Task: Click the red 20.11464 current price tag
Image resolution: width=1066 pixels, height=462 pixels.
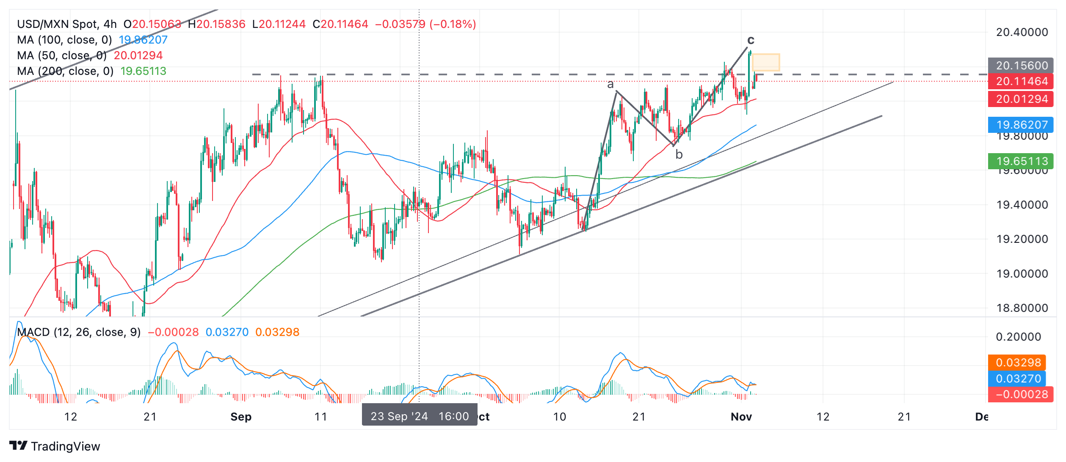Action: tap(1020, 81)
